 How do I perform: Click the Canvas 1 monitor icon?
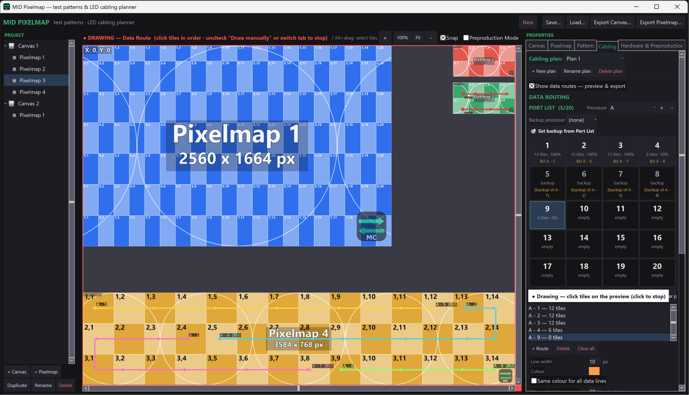coord(12,46)
